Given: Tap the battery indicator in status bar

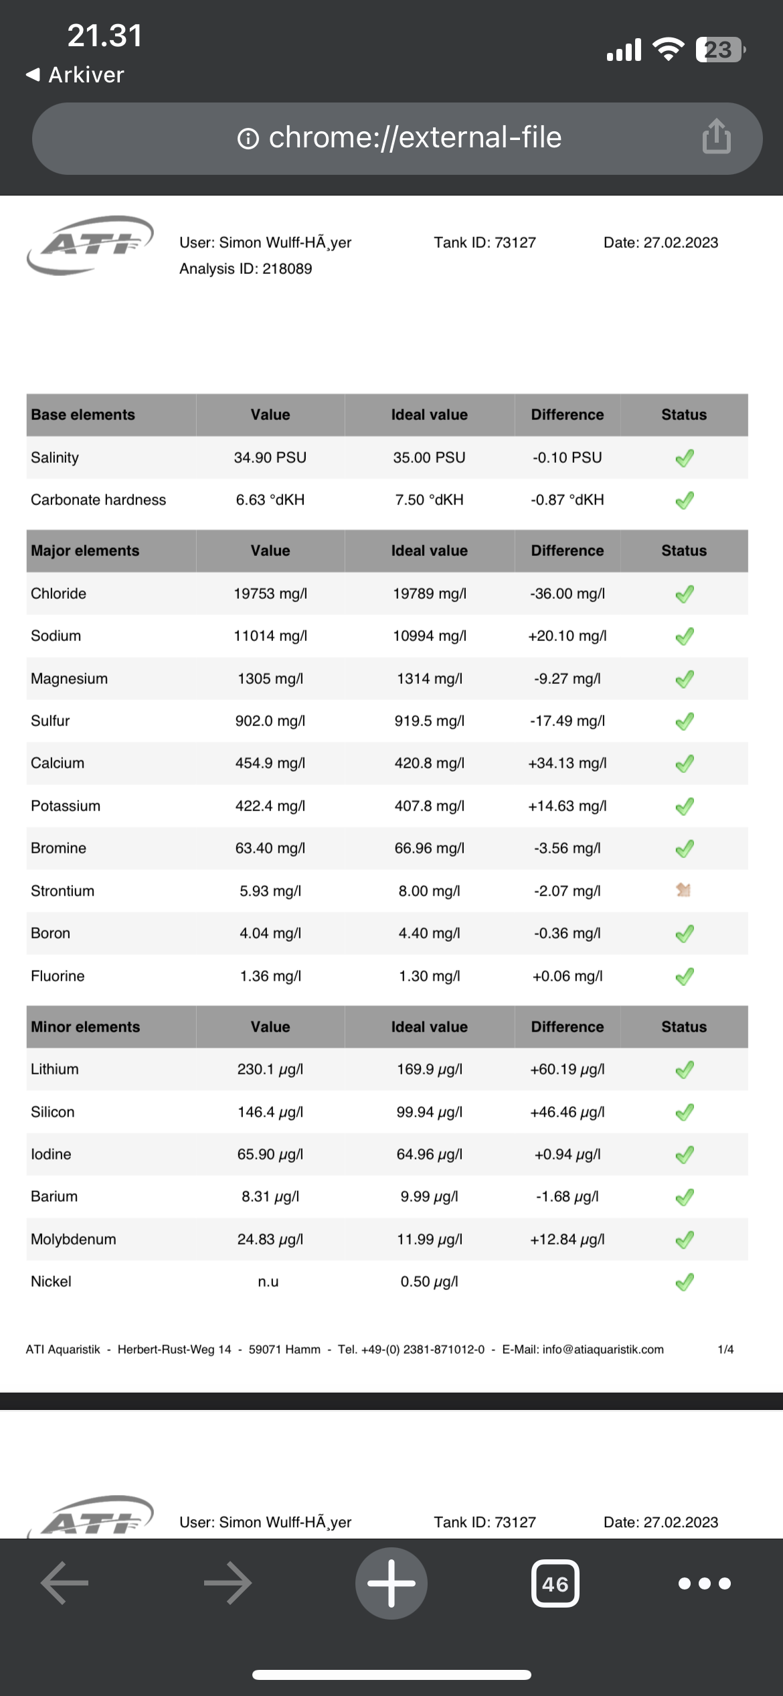Looking at the screenshot, I should pyautogui.click(x=719, y=50).
